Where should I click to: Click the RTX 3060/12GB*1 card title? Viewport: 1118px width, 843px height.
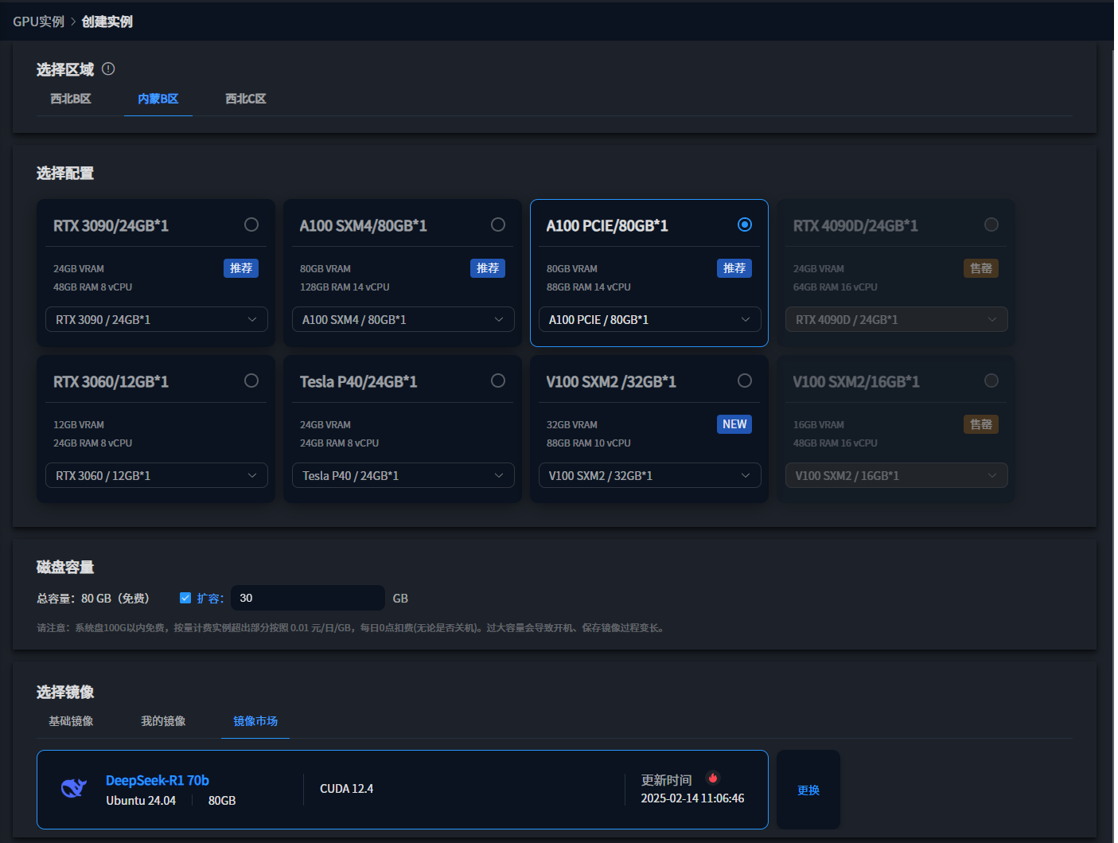tap(111, 382)
